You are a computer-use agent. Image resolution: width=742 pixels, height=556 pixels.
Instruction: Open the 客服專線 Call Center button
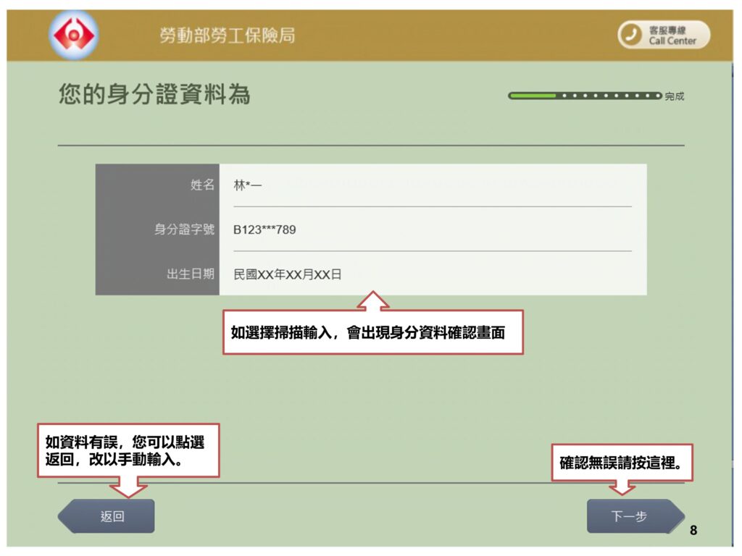click(663, 35)
